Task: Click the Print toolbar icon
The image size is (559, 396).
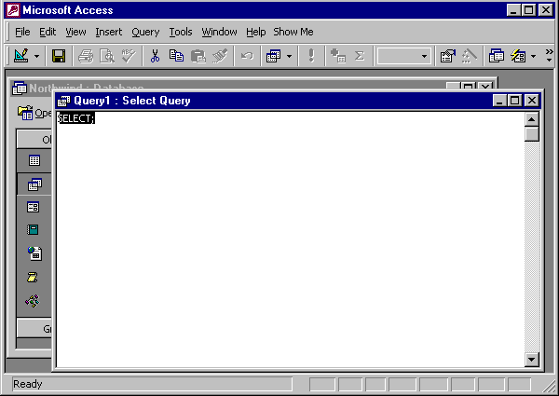Action: [86, 56]
